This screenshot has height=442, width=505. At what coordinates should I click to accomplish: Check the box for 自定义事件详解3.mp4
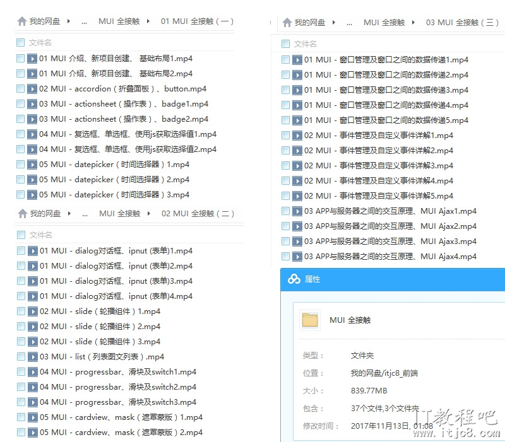(286, 165)
